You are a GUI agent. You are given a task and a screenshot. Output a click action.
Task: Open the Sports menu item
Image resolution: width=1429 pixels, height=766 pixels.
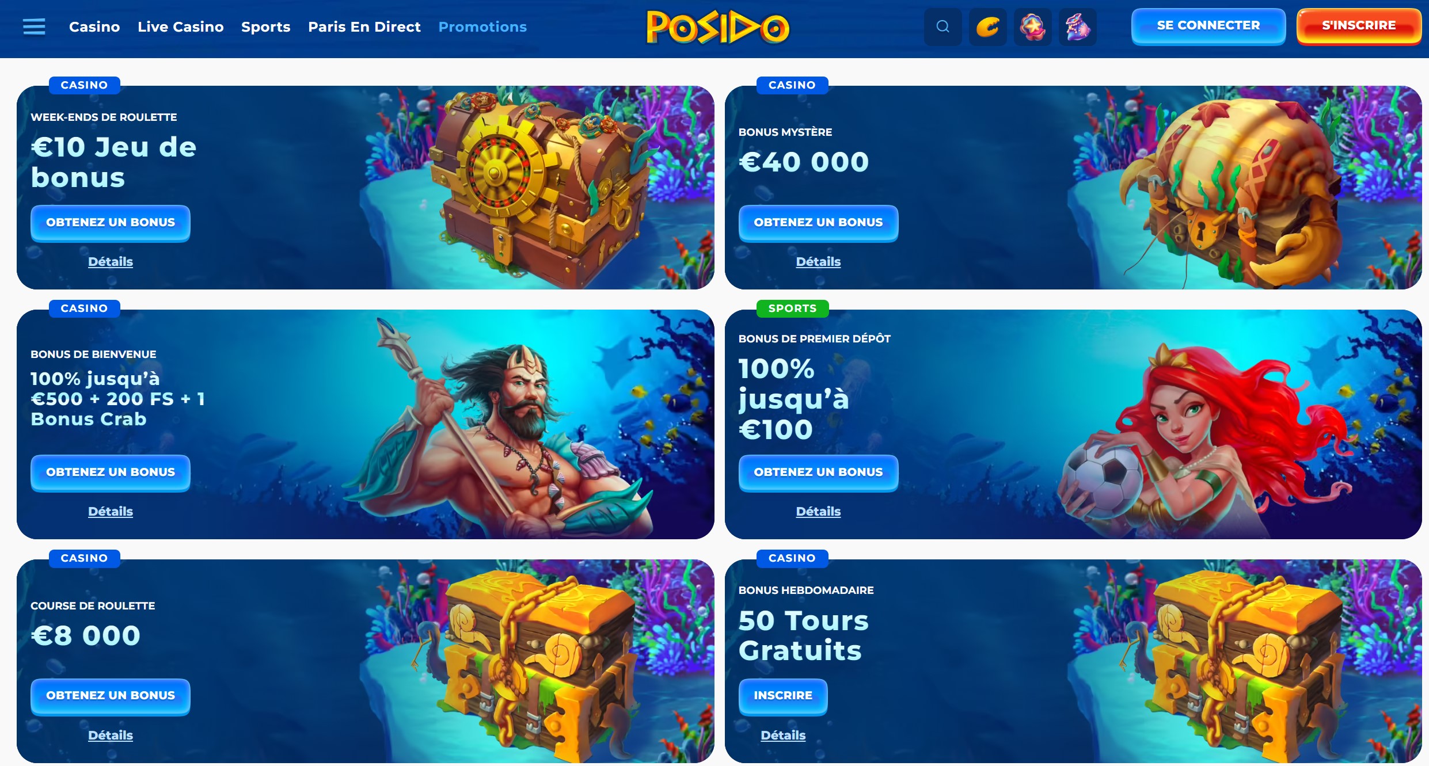point(266,27)
